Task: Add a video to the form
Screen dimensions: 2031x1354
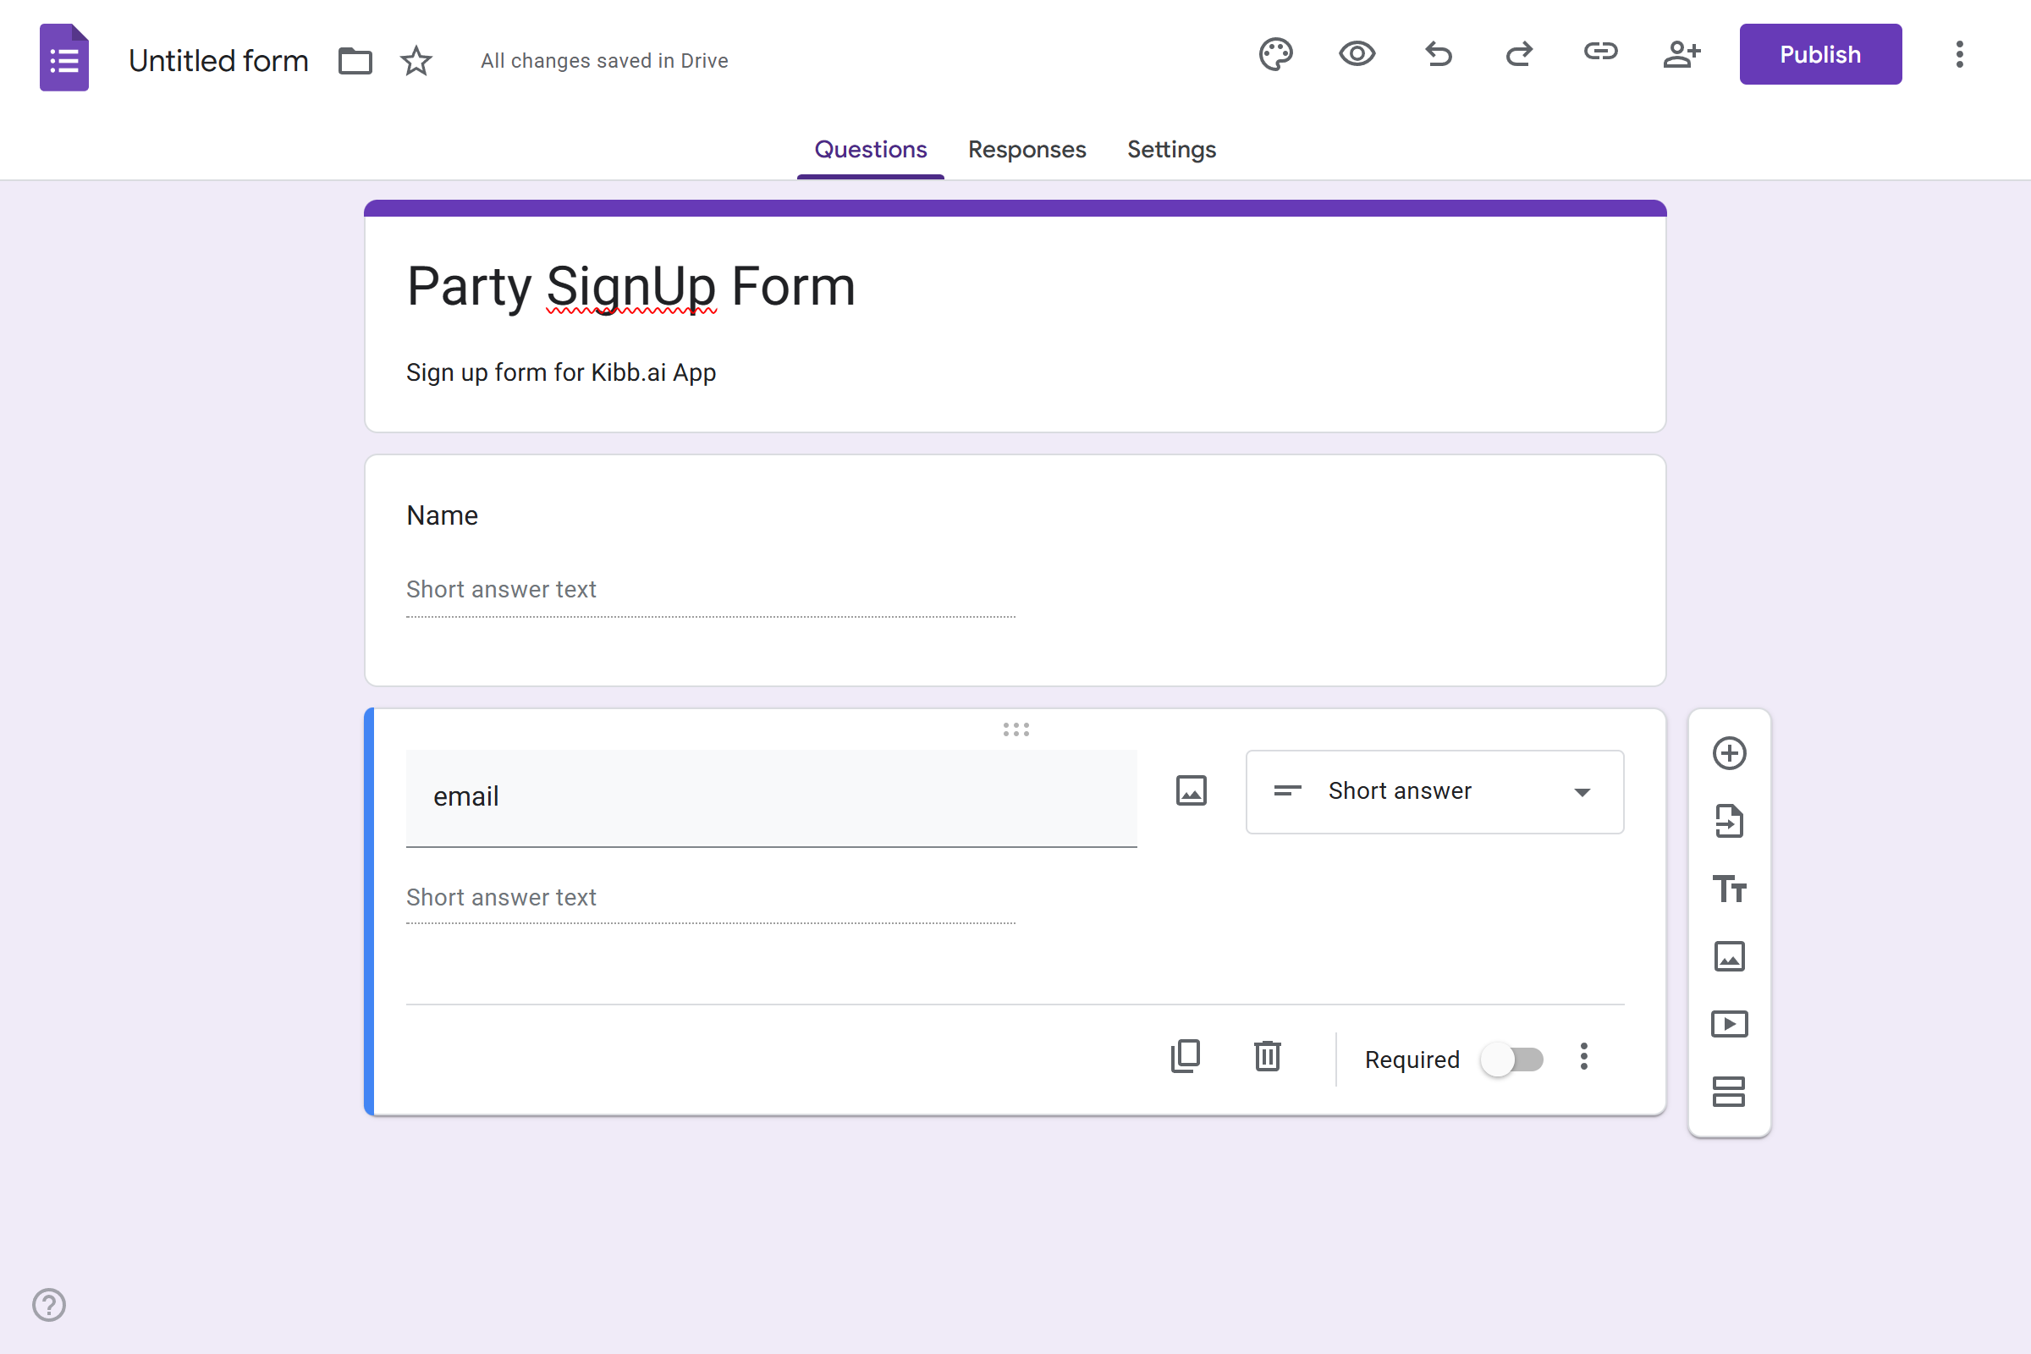Action: 1729,1024
